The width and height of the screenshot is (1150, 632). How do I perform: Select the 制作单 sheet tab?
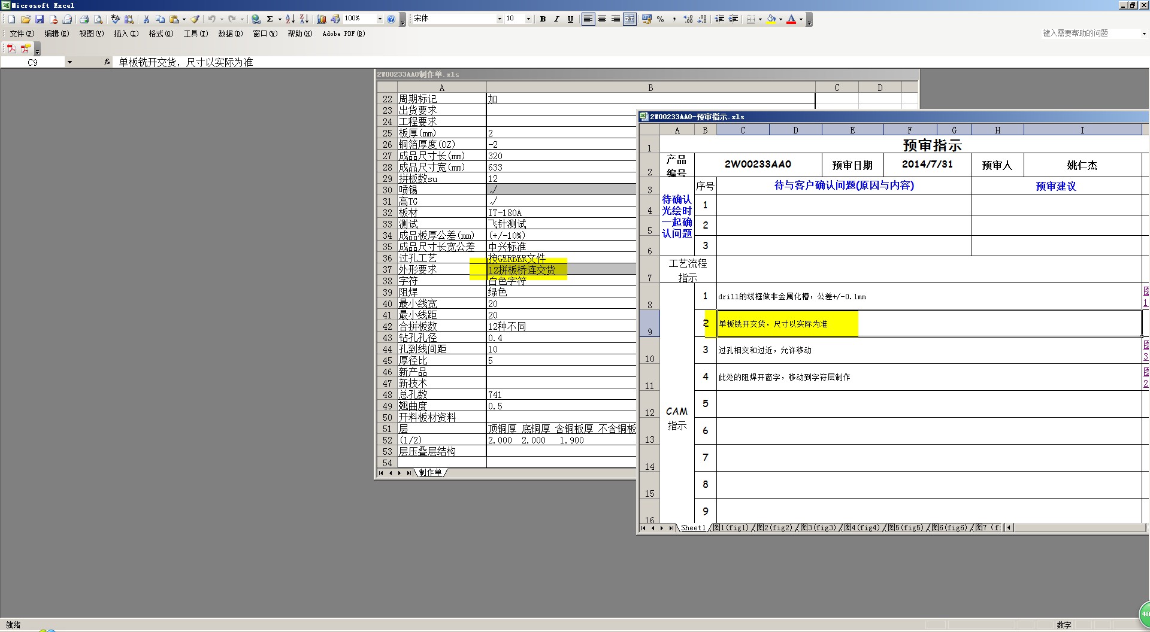tap(430, 473)
